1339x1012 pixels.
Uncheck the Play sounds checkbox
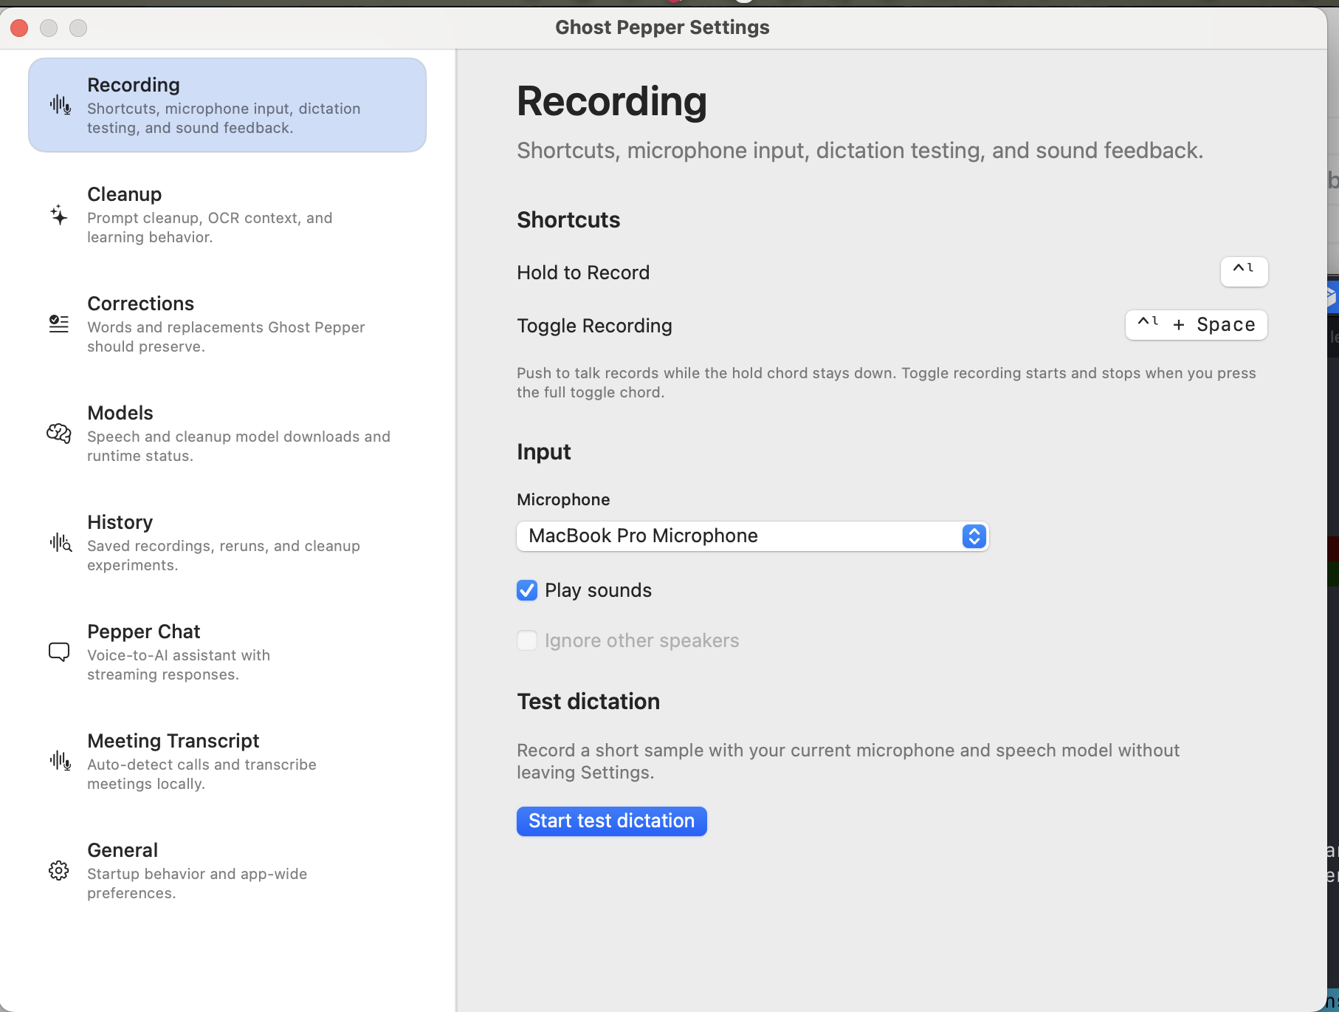coord(527,590)
